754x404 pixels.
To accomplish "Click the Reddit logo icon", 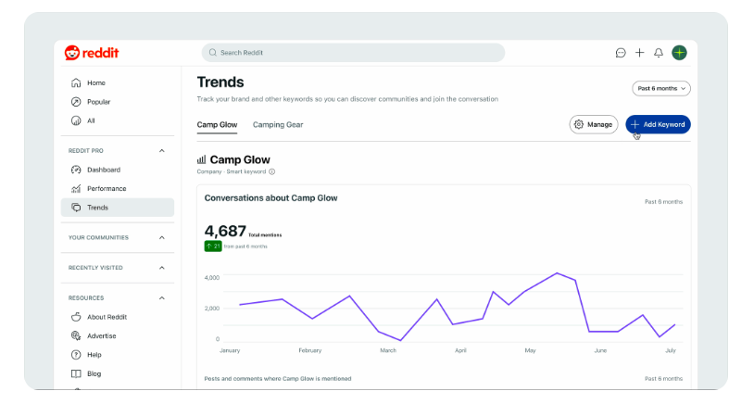I will point(72,53).
